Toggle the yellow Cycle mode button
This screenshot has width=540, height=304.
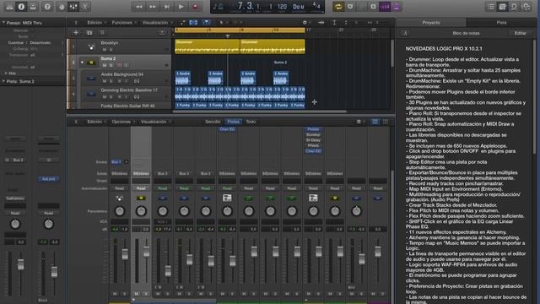coord(338,7)
